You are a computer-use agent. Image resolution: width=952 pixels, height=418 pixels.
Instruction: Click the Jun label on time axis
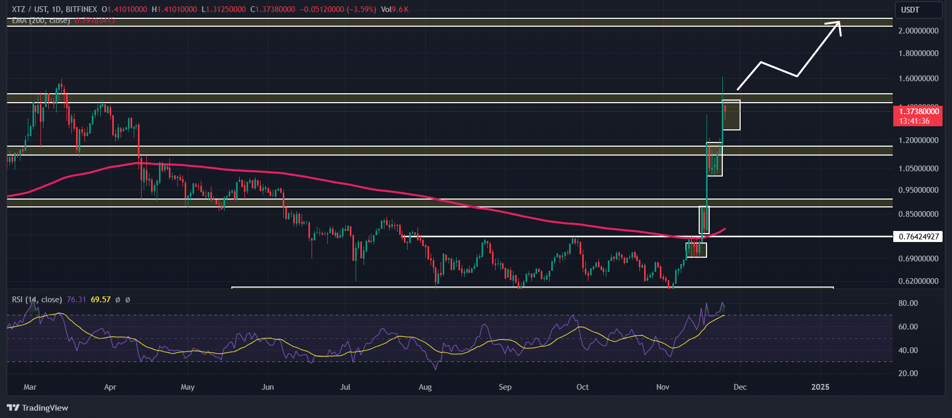(x=268, y=387)
